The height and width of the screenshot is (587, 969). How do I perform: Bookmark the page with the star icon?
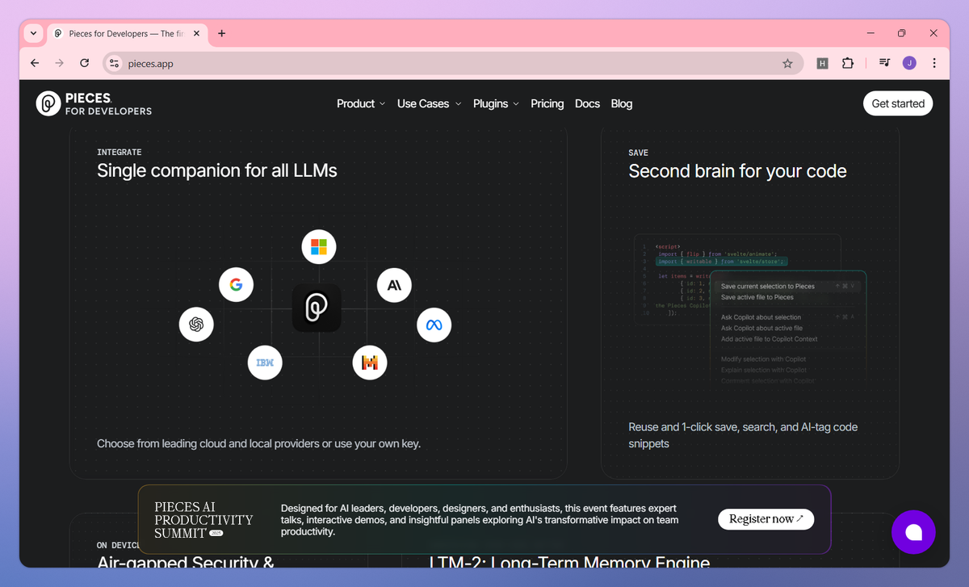[x=787, y=63]
